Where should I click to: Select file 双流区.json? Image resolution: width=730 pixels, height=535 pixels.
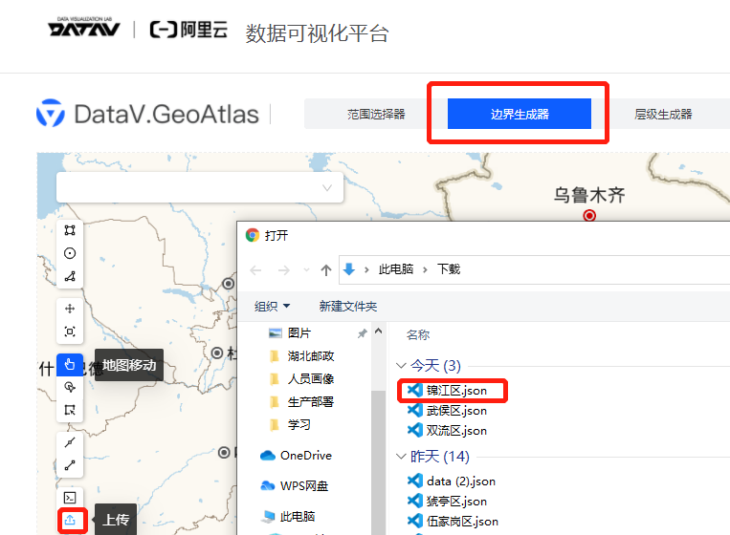coord(447,431)
